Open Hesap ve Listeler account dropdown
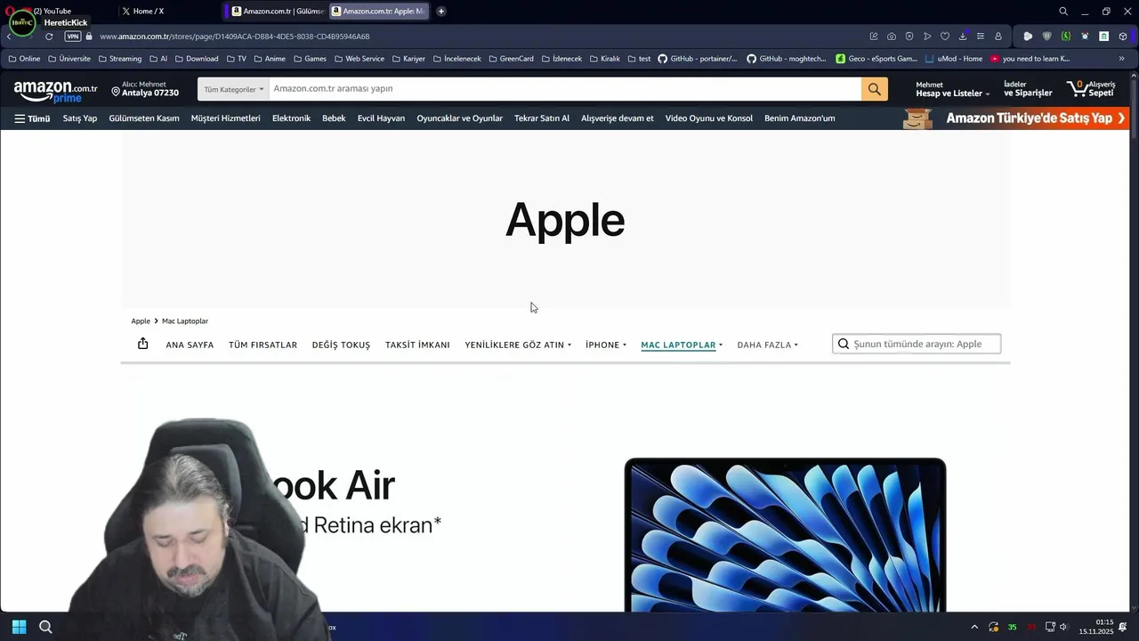The height and width of the screenshot is (641, 1139). click(952, 89)
